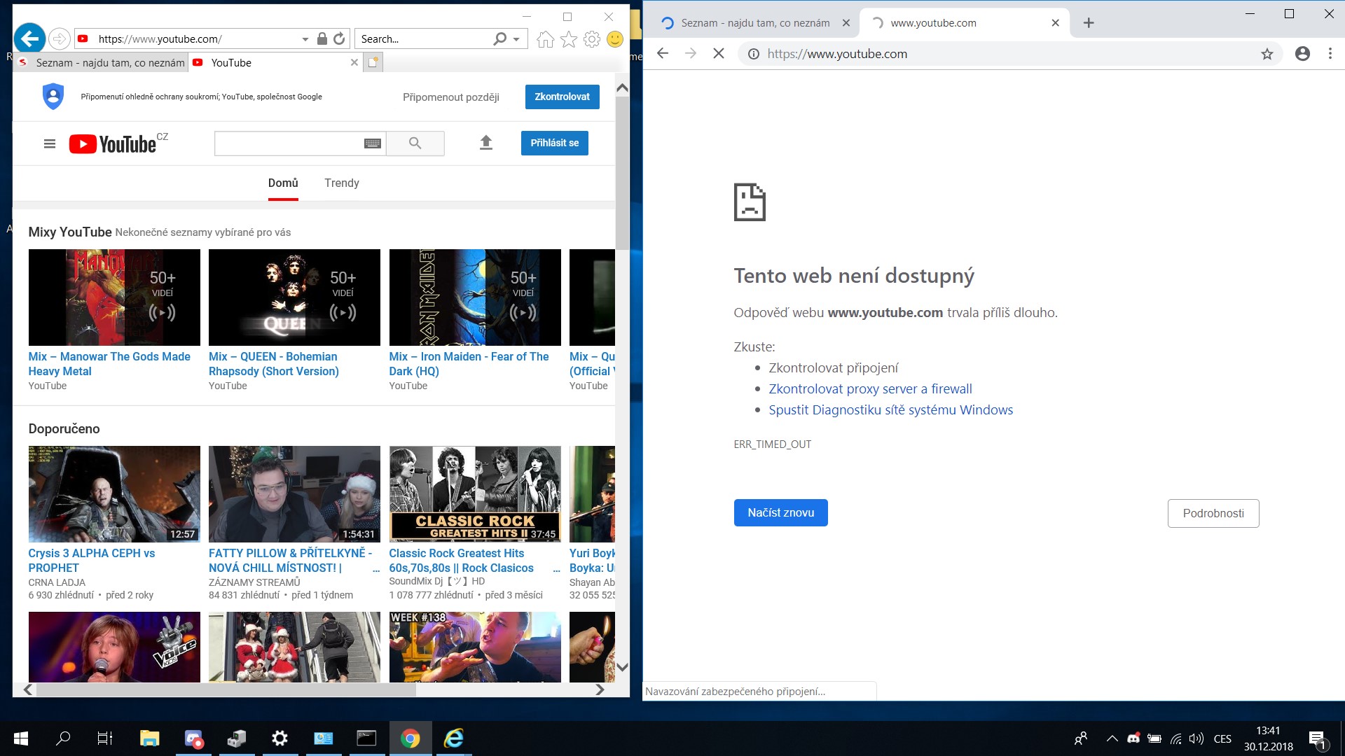Open Windows Start menu
This screenshot has height=756, width=1345.
[x=21, y=738]
